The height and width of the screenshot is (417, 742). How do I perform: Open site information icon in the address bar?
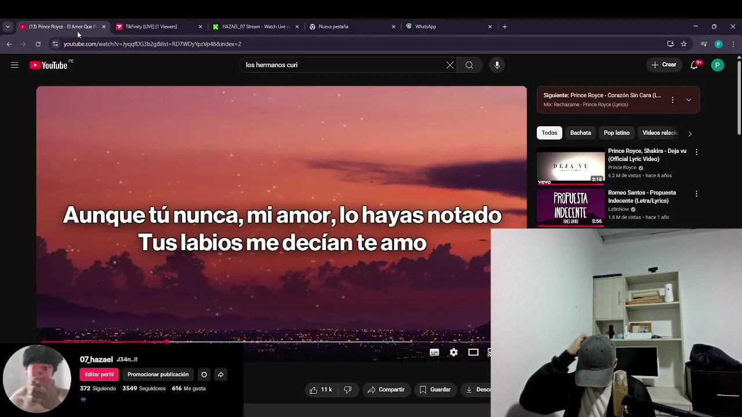55,44
